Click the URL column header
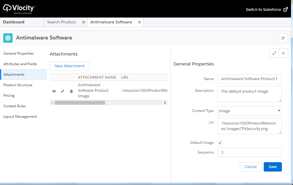293x185 pixels. 125,77
